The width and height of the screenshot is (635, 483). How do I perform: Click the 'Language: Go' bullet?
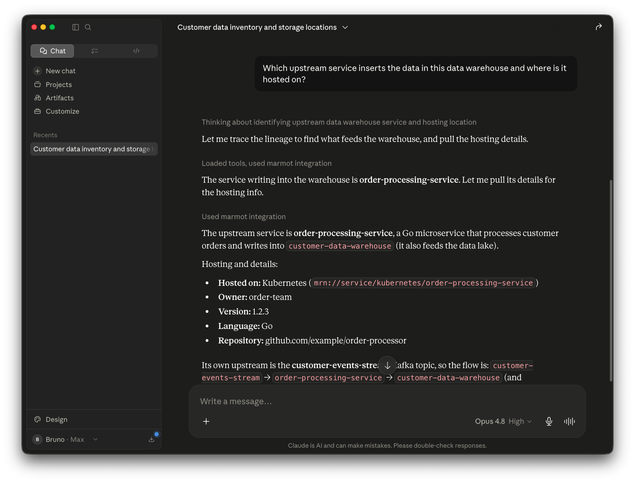245,326
